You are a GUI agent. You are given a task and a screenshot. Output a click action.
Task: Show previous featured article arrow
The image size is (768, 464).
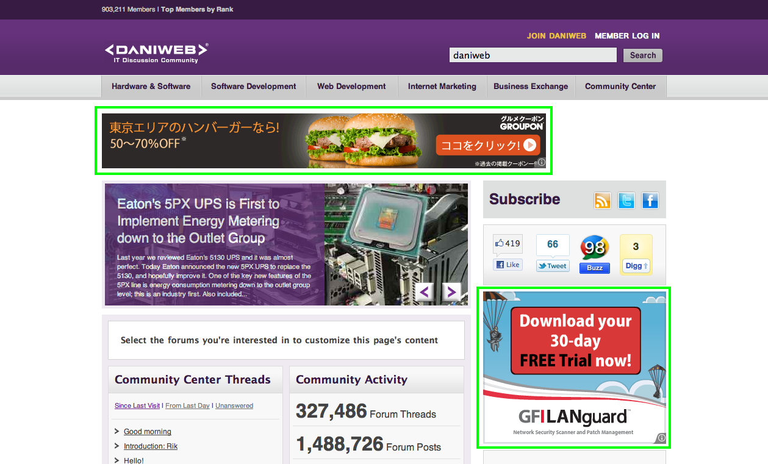[x=425, y=292]
